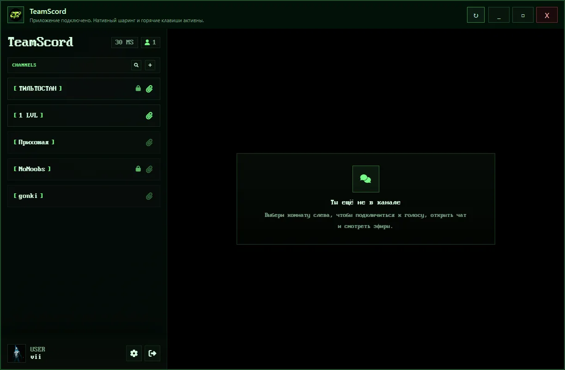
Task: Click the chat bubbles icon in center panel
Action: pos(366,179)
